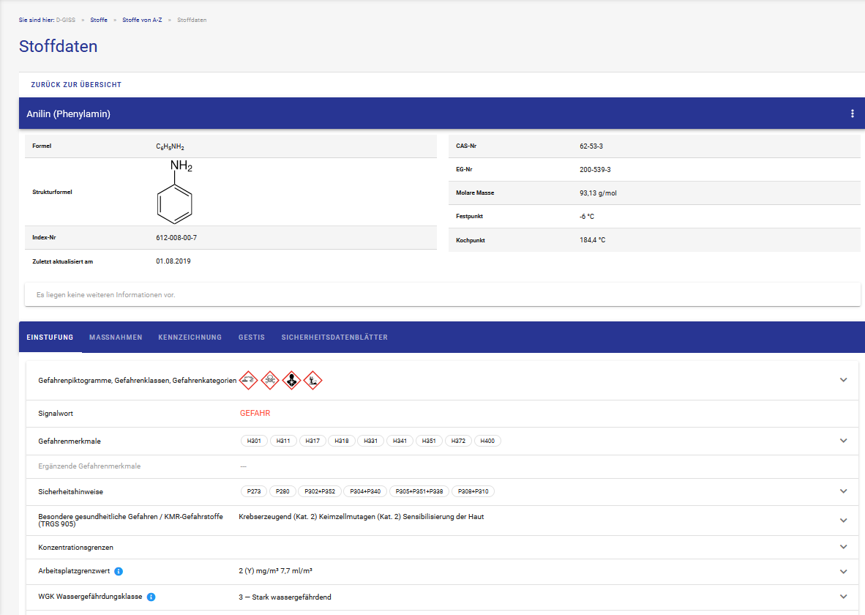Click the "2 (Y) mg/m³ 7,7 ml/m³" value

click(276, 571)
